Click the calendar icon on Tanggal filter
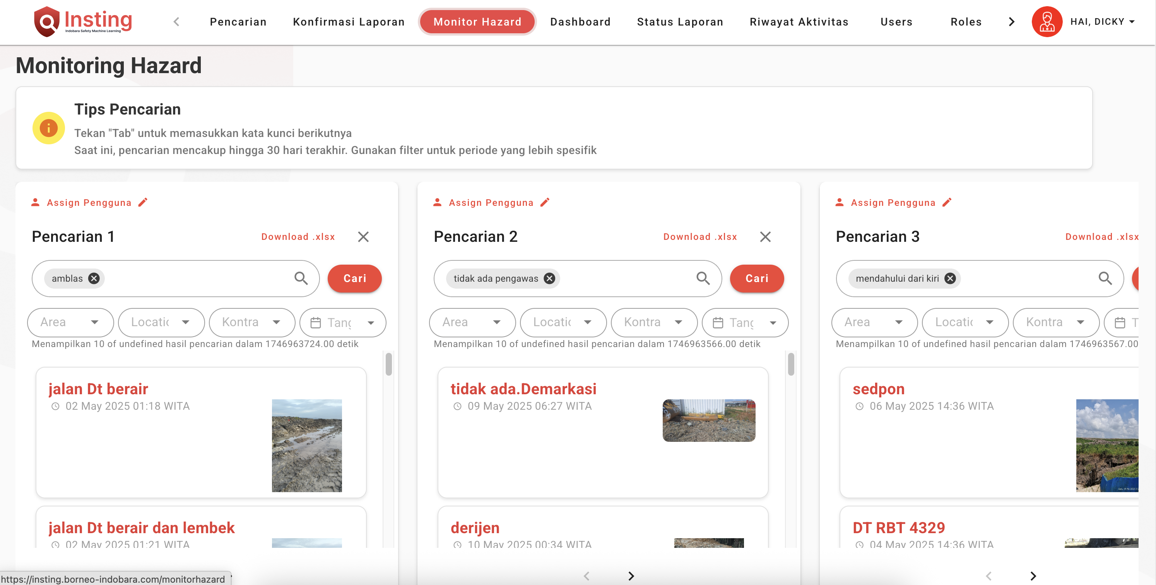This screenshot has width=1156, height=585. [x=316, y=322]
